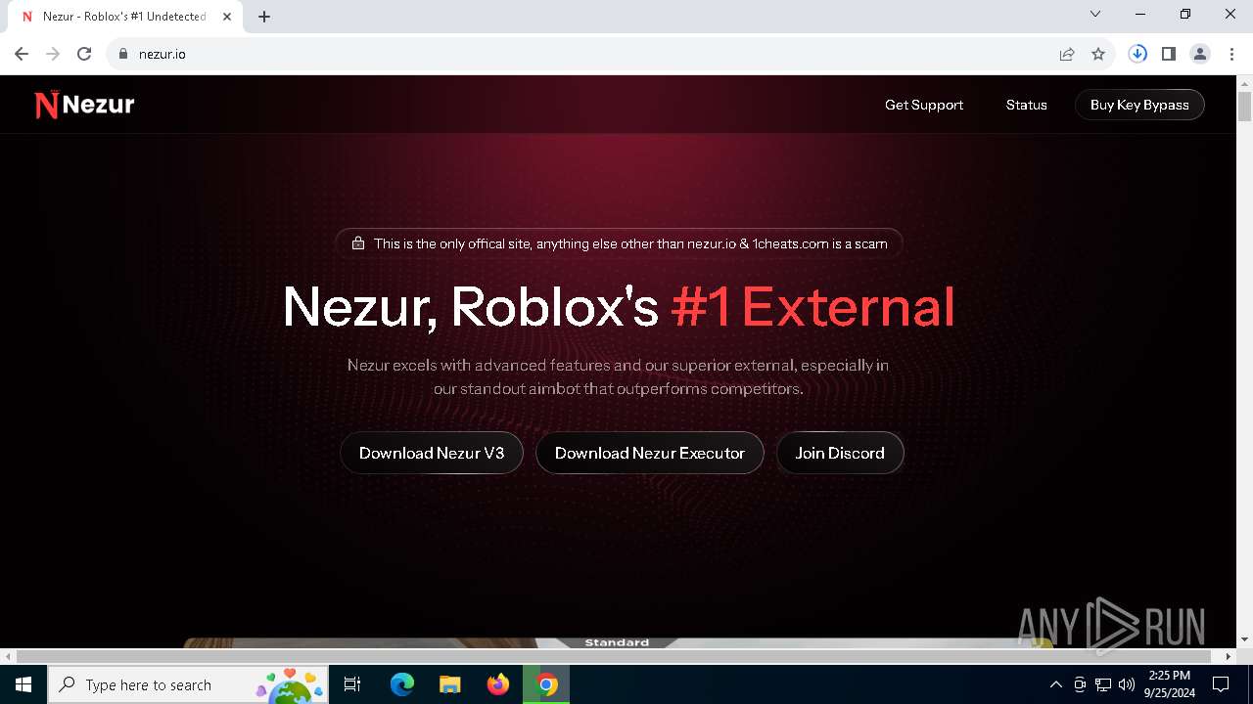Close the Nezur browser tab

(x=227, y=17)
